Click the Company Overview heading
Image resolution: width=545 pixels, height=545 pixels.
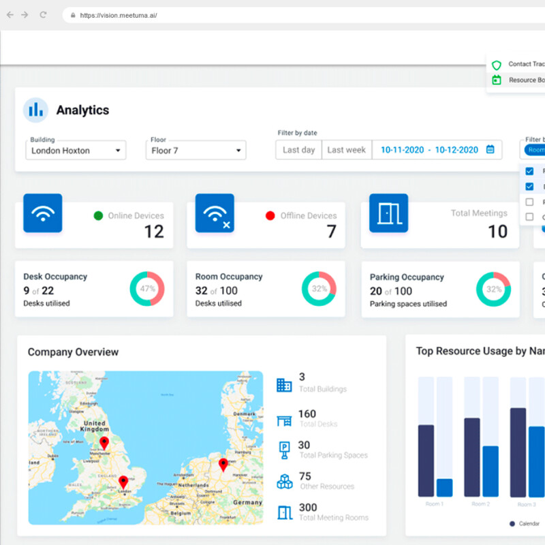73,352
